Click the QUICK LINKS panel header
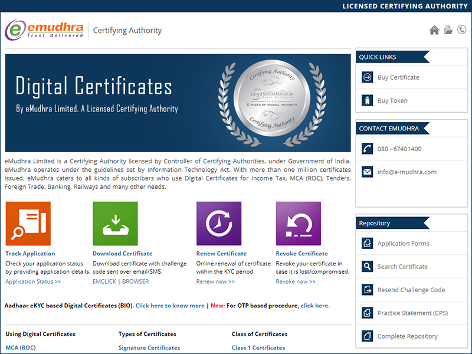Viewport: 472px width, 354px height. pos(392,57)
